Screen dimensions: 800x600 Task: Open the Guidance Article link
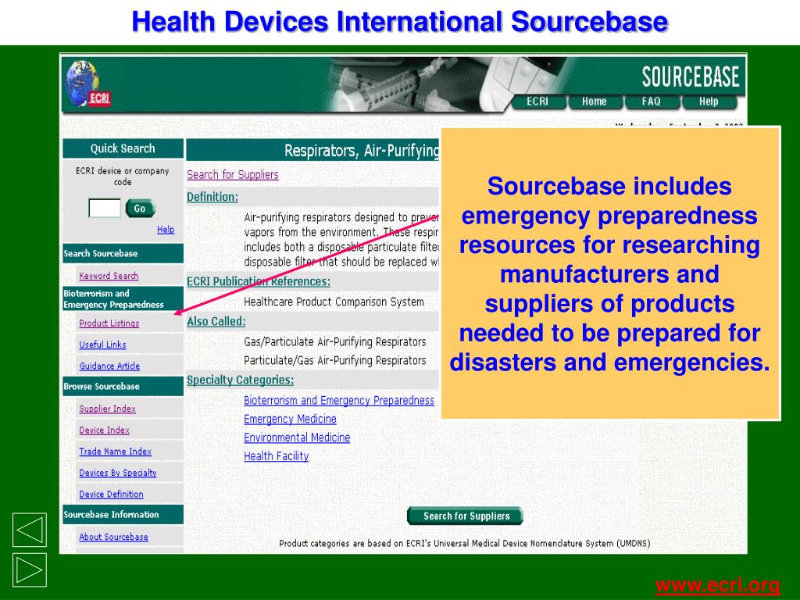click(109, 366)
